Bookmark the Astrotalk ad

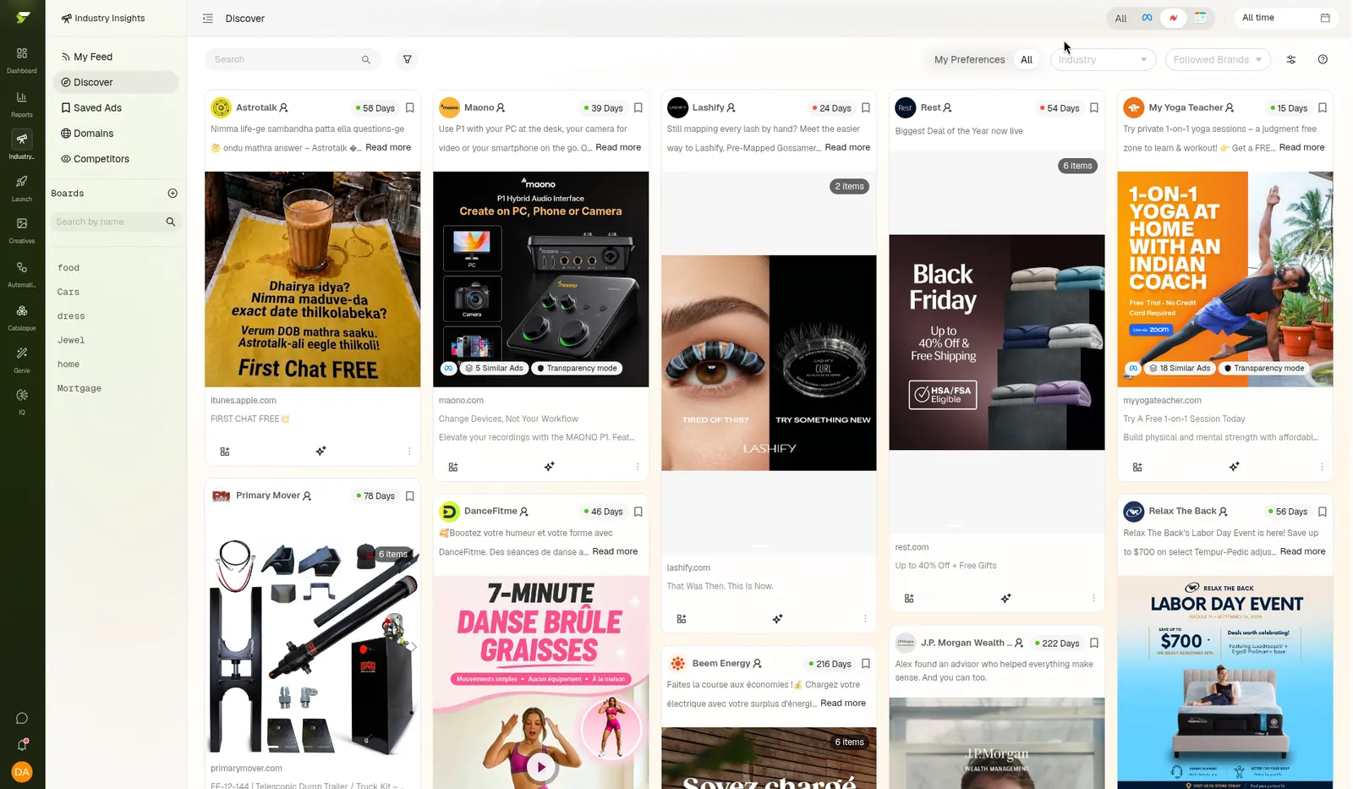coord(410,107)
